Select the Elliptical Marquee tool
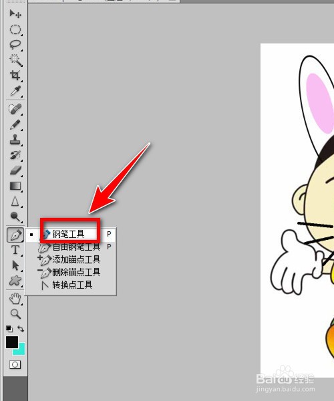The width and height of the screenshot is (334, 401). coord(15,29)
